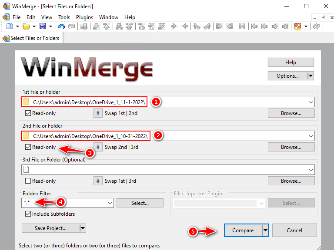334x250 pixels.
Task: Click the Auto Merge toolbar icon
Action: click(x=242, y=26)
